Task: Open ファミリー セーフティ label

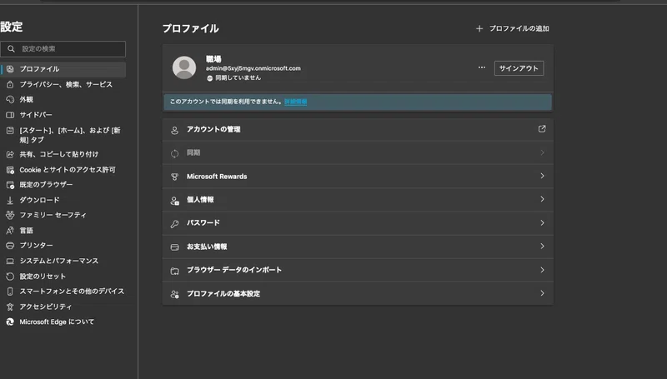Action: 53,216
